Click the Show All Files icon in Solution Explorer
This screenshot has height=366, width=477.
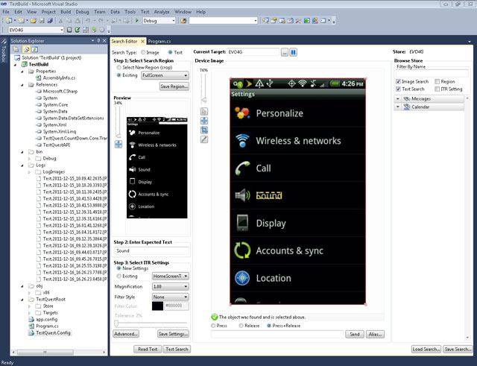pos(27,48)
